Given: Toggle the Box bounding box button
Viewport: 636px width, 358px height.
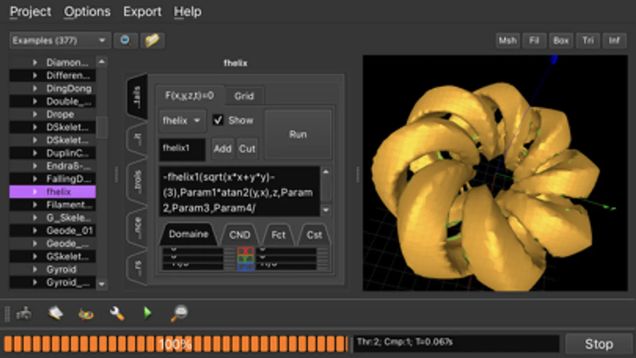Looking at the screenshot, I should [561, 40].
